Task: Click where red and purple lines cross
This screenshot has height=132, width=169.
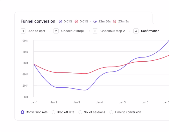Action: 127,64
